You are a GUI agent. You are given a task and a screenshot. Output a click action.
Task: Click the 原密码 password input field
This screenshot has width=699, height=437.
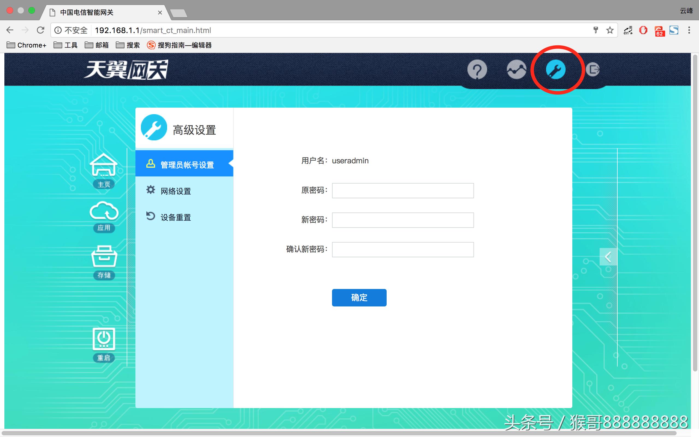point(402,190)
